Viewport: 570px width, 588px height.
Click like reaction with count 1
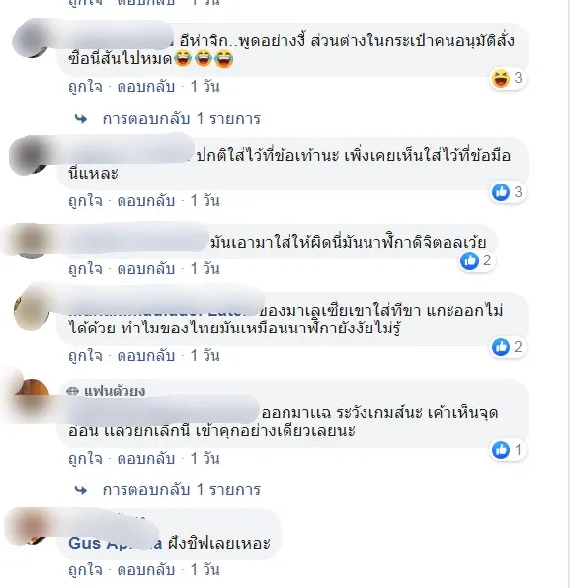[501, 450]
